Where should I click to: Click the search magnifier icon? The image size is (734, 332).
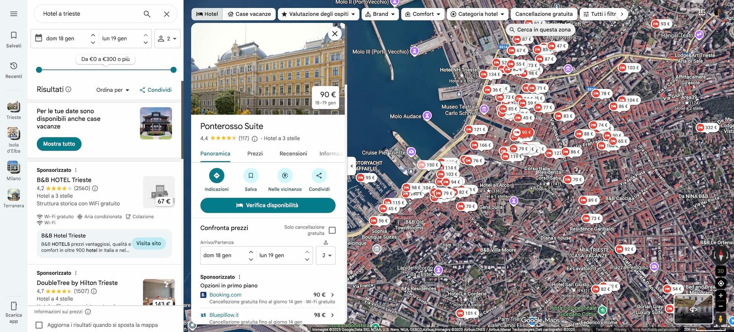pos(147,14)
